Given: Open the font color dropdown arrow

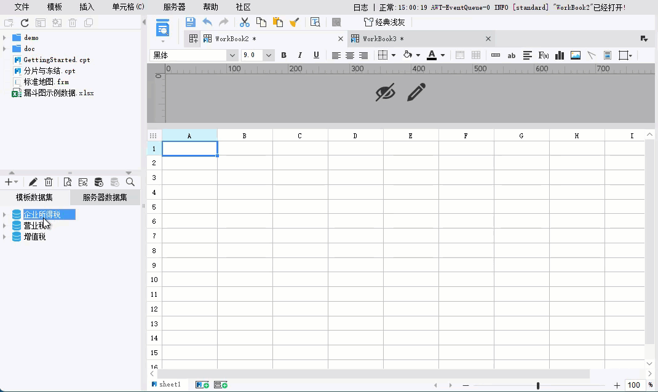Looking at the screenshot, I should pyautogui.click(x=443, y=55).
